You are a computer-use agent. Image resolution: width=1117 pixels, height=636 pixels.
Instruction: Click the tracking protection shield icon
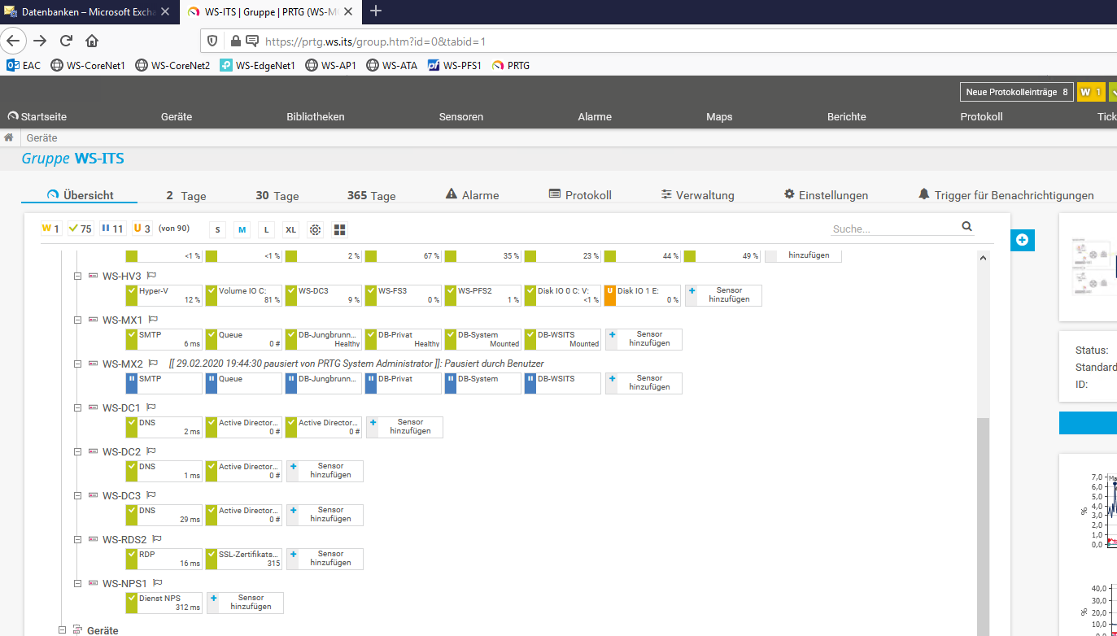tap(214, 41)
